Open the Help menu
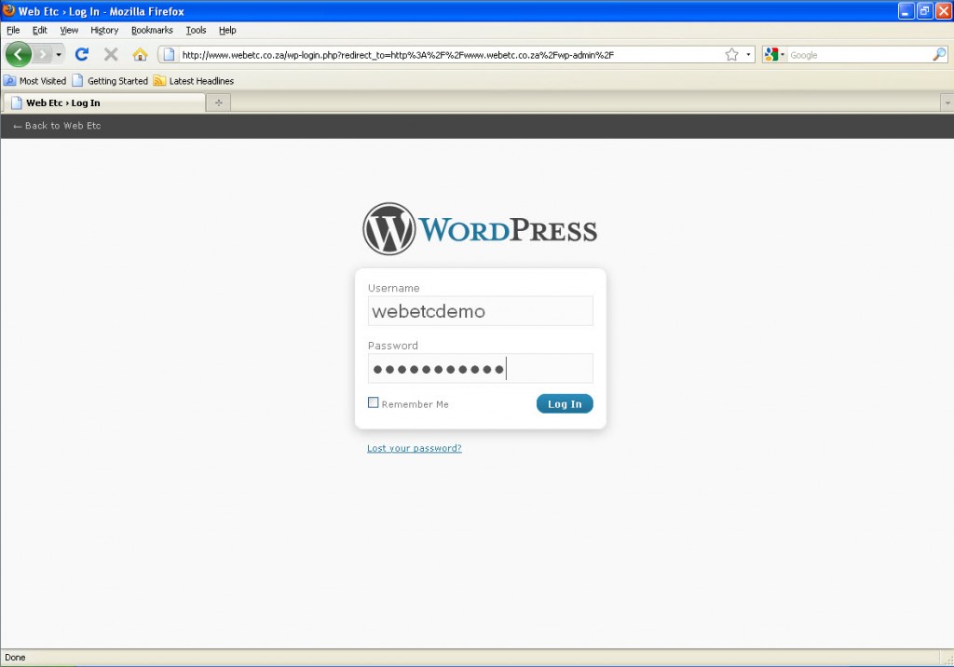 coord(227,30)
